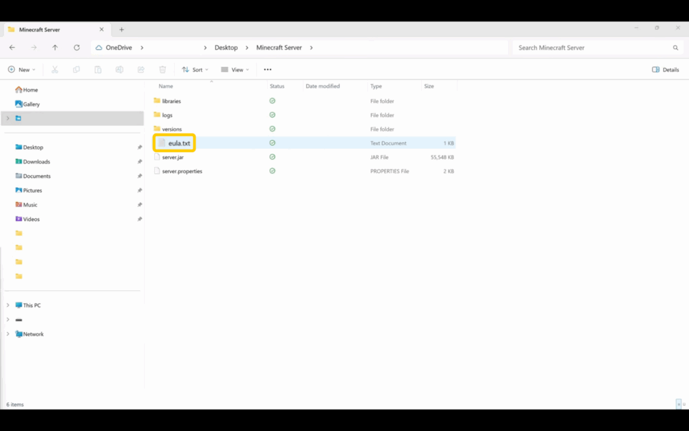
Task: Go up one folder level
Action: (55, 48)
